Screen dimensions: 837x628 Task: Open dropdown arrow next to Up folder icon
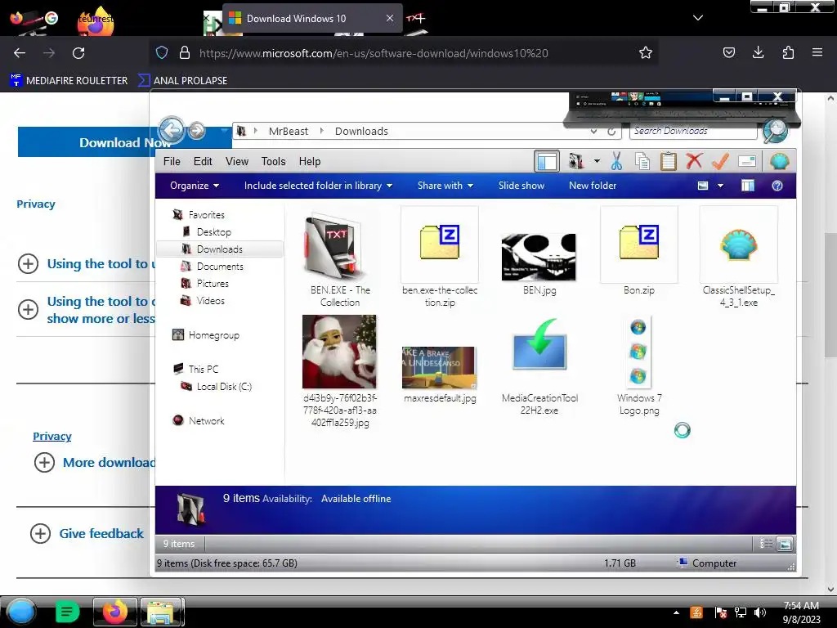pyautogui.click(x=597, y=161)
